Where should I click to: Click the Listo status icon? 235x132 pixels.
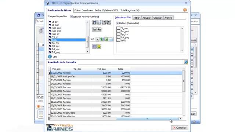[x=50, y=56]
